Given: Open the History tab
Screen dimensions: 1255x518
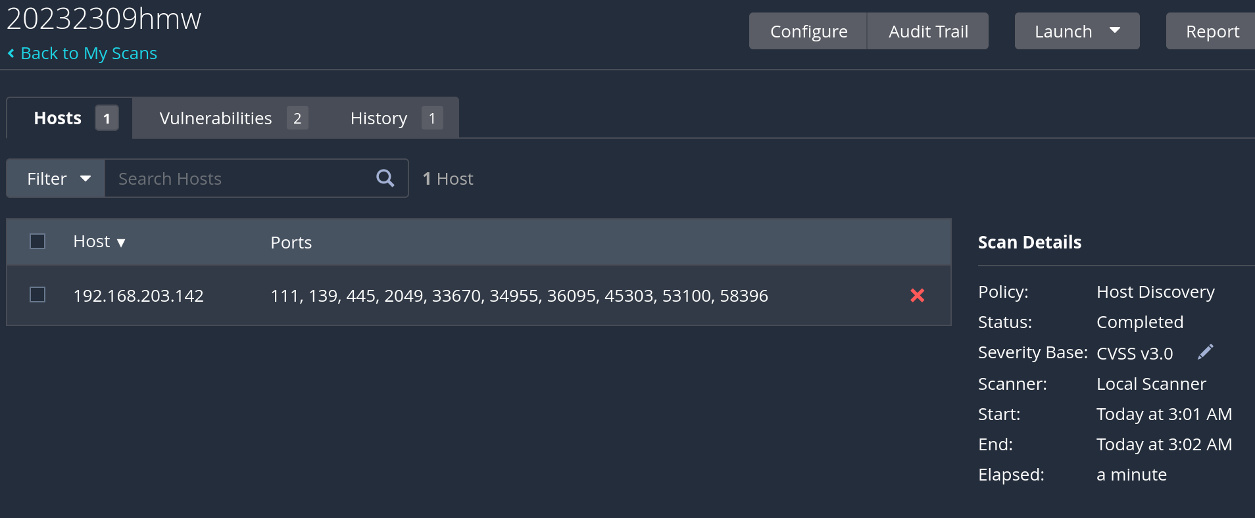Looking at the screenshot, I should coord(379,118).
